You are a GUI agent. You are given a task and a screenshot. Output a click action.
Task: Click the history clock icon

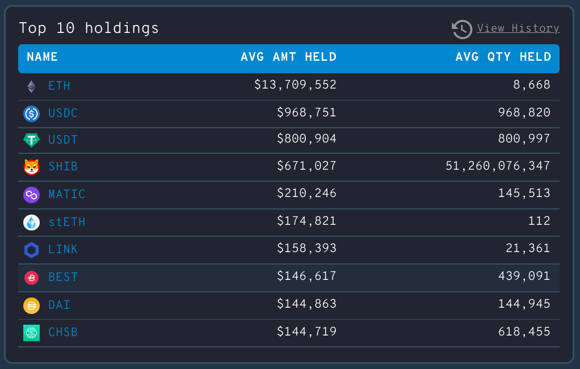(x=462, y=29)
